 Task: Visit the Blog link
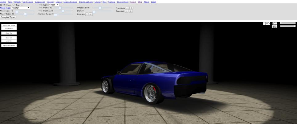[140, 2]
